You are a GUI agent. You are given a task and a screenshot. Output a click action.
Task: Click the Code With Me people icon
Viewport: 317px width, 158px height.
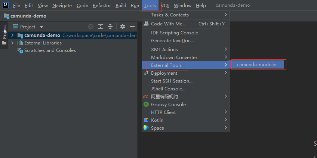click(146, 24)
